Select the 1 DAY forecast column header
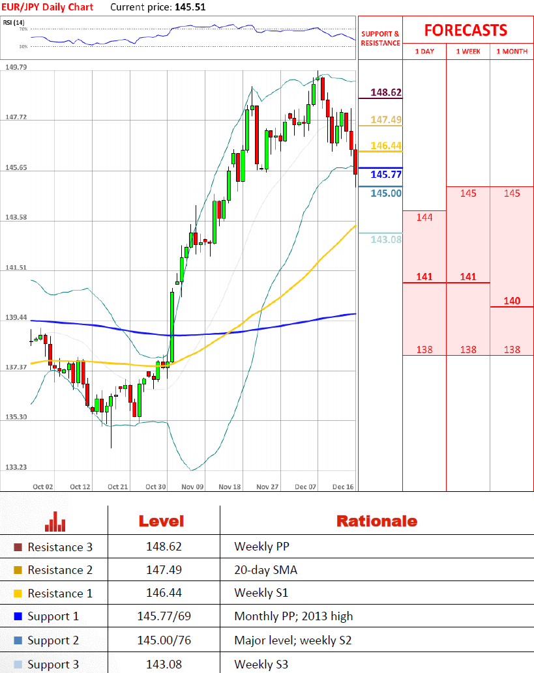 (x=424, y=51)
